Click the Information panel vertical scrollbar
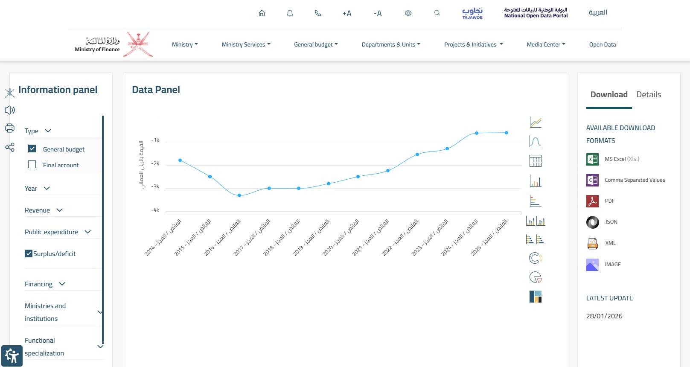This screenshot has width=690, height=367. pos(103,230)
